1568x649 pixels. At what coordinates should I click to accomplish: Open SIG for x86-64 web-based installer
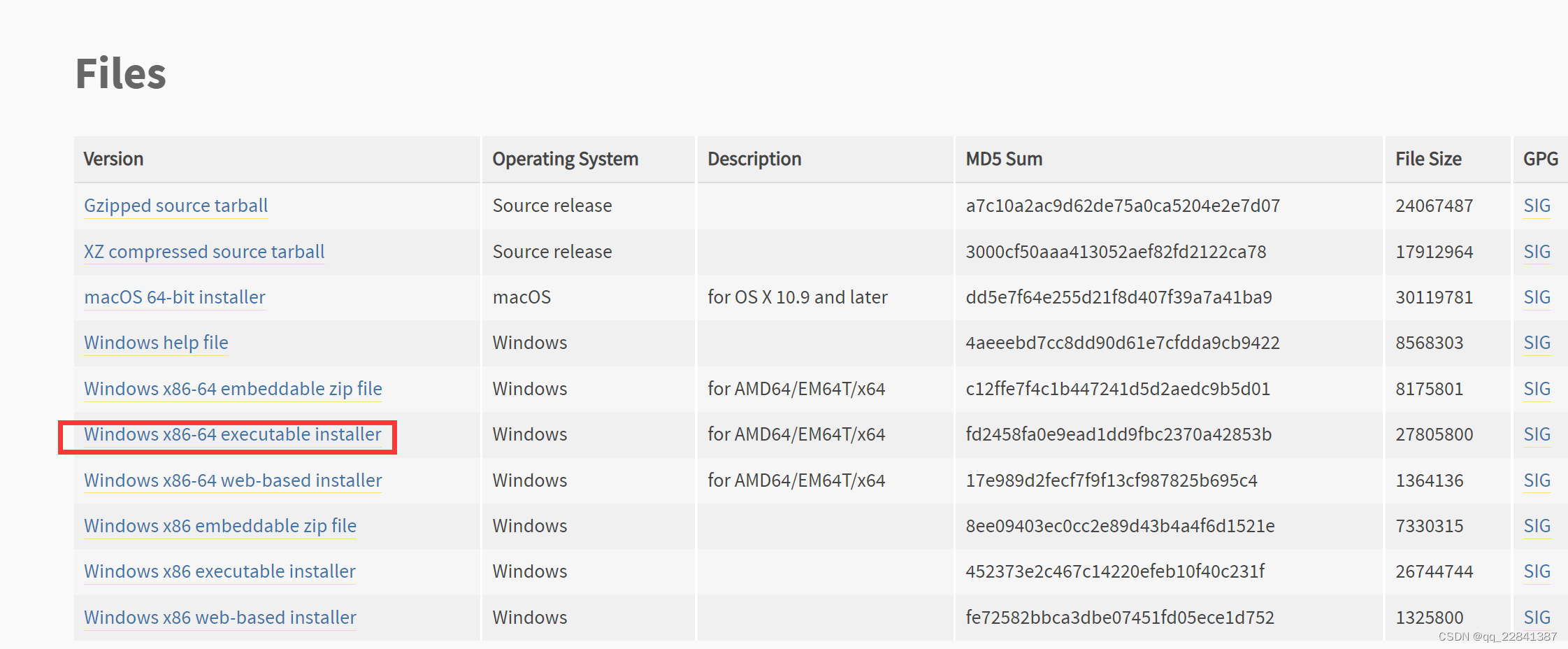1537,480
